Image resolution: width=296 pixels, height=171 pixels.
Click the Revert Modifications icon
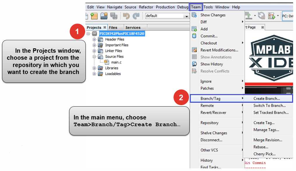click(x=194, y=50)
